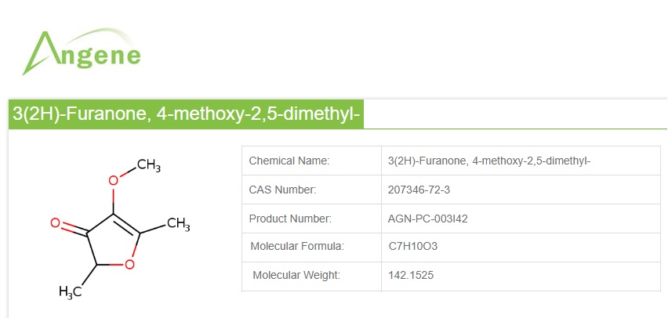The height and width of the screenshot is (318, 668).
Task: Click the H3C label at bottom left
Action: click(x=71, y=291)
